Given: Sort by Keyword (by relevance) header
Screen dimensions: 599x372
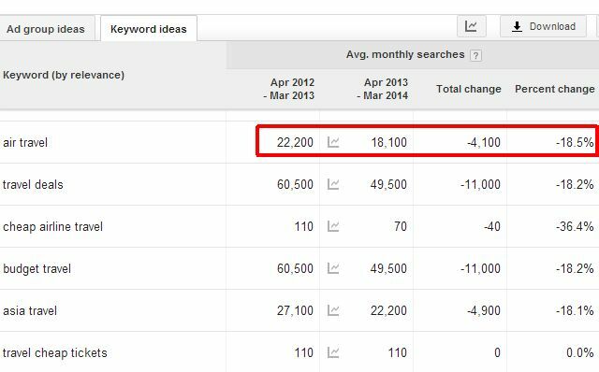Looking at the screenshot, I should 64,75.
